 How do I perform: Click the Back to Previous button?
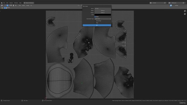pyautogui.click(x=29, y=3)
